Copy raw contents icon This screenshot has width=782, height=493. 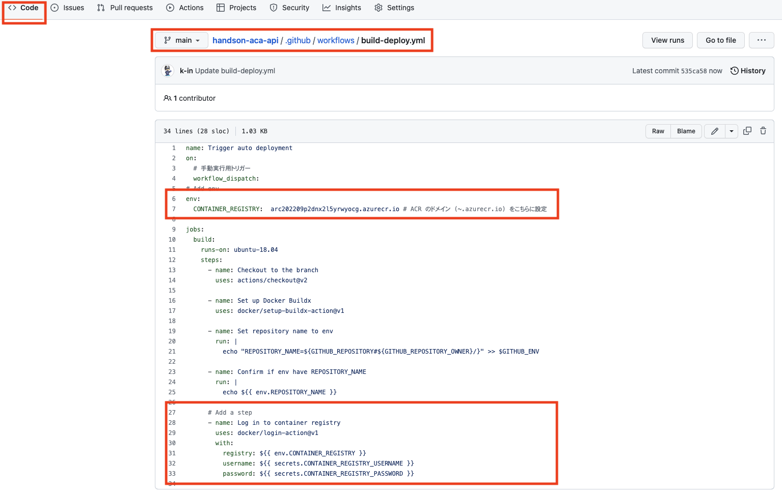click(747, 131)
